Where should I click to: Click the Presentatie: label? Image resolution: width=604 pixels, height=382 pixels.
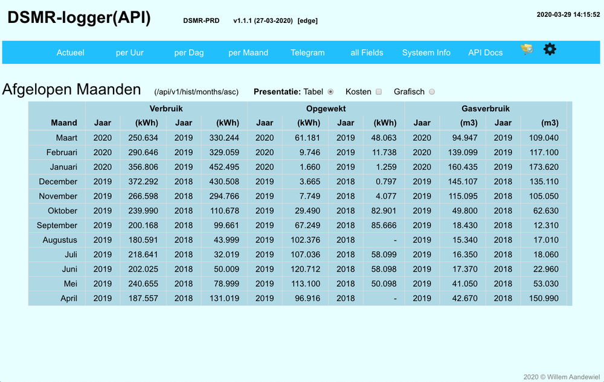pos(277,92)
